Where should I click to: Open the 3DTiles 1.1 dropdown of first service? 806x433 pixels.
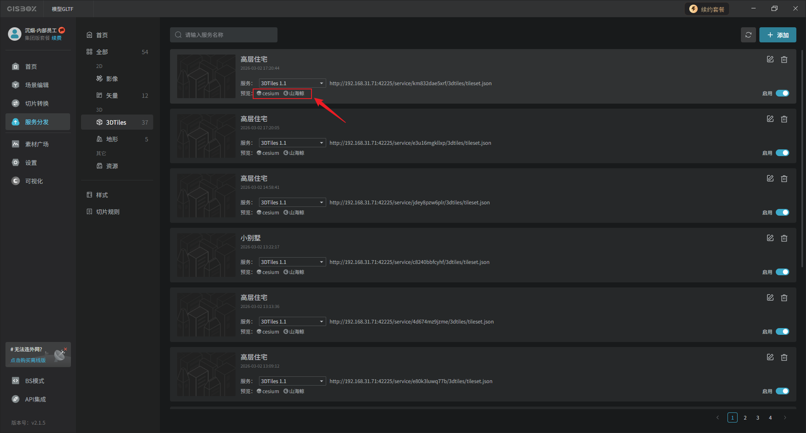tap(292, 83)
